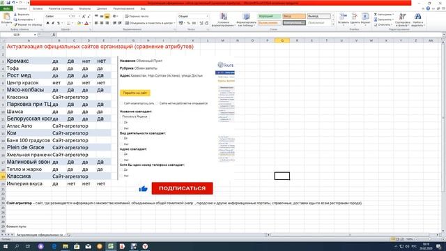
Task: Decrease font size icon
Action: (89, 17)
